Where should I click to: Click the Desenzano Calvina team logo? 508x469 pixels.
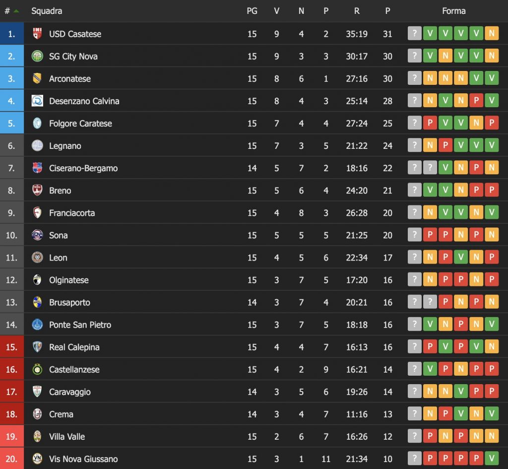[37, 101]
